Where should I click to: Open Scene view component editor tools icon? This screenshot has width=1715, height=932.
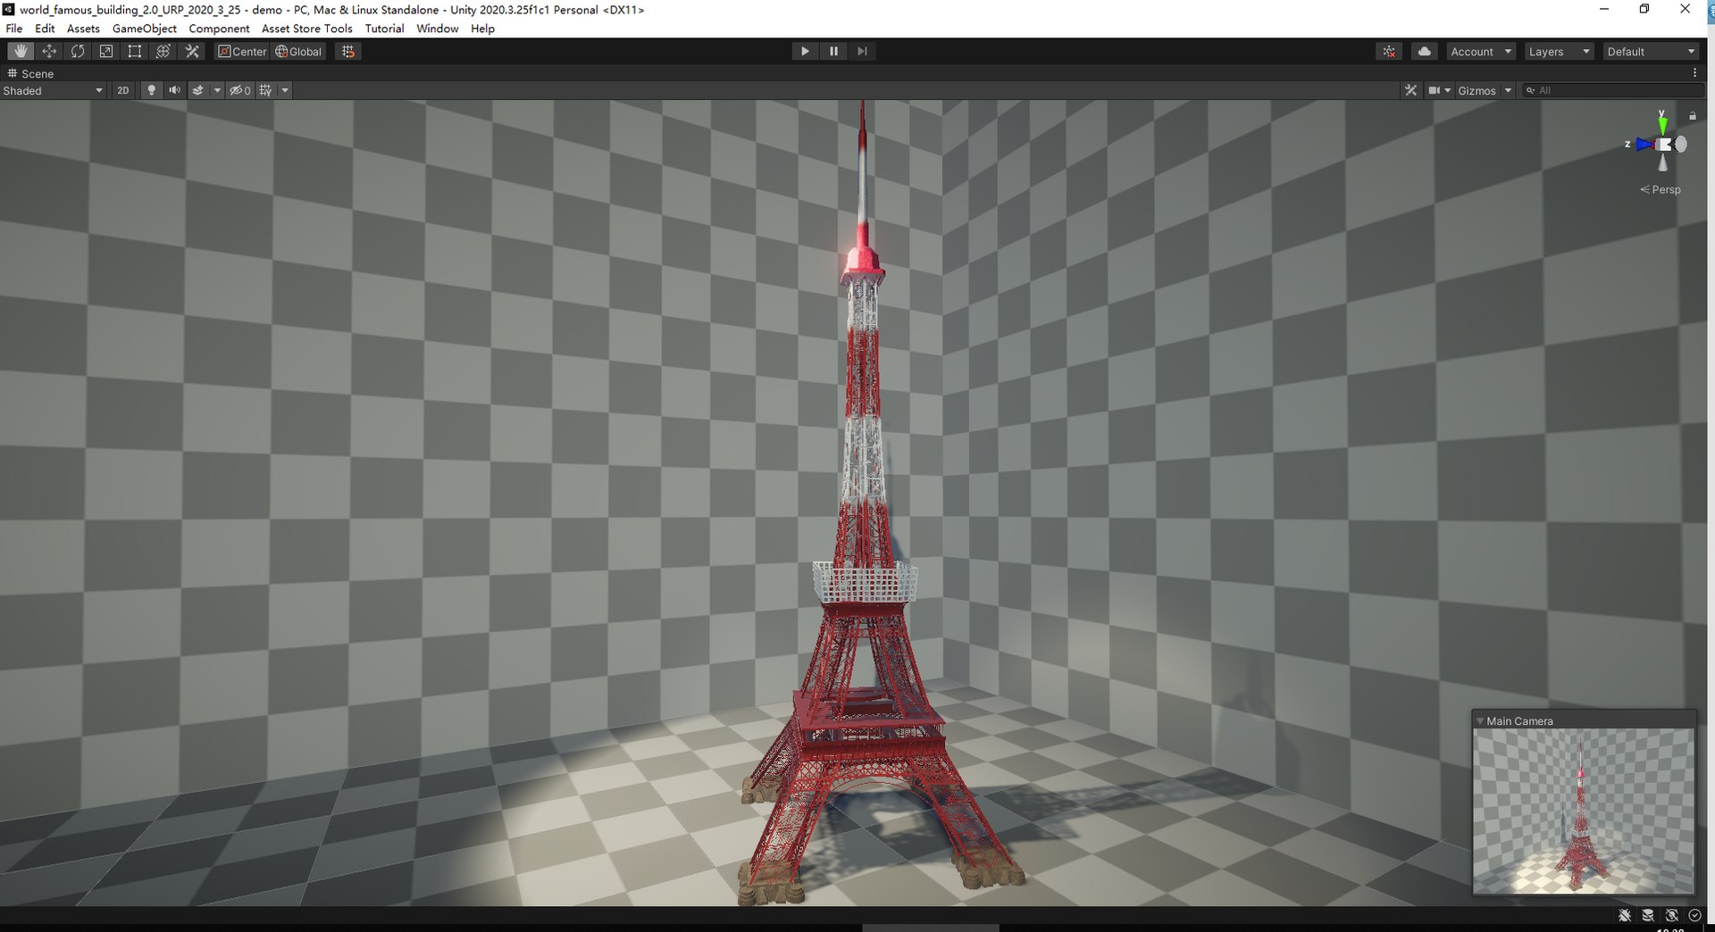(x=1410, y=90)
